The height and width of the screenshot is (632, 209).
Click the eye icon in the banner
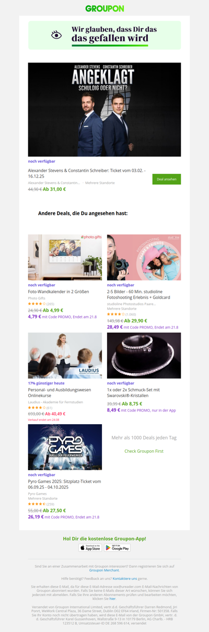[56, 35]
